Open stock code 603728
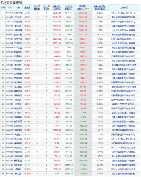141x177 pixels. (9, 139)
